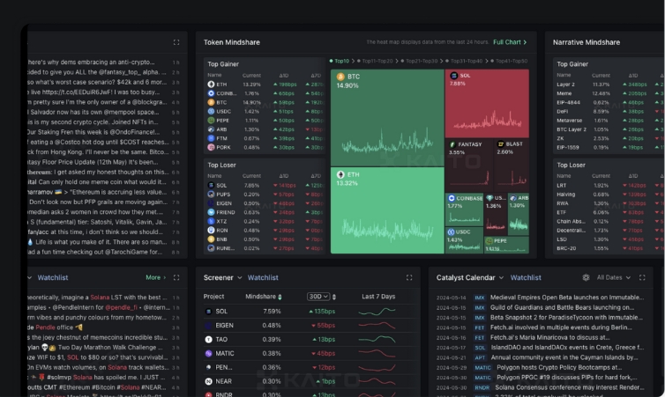Select the ETH 13.32% heat map tile

(387, 210)
